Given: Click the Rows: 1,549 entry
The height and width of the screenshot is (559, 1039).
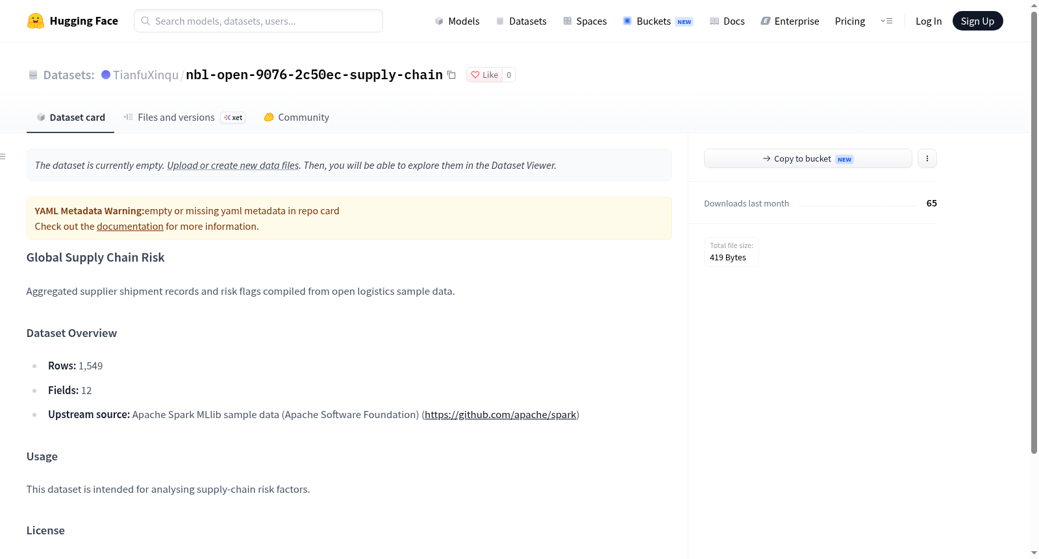Looking at the screenshot, I should pyautogui.click(x=75, y=366).
